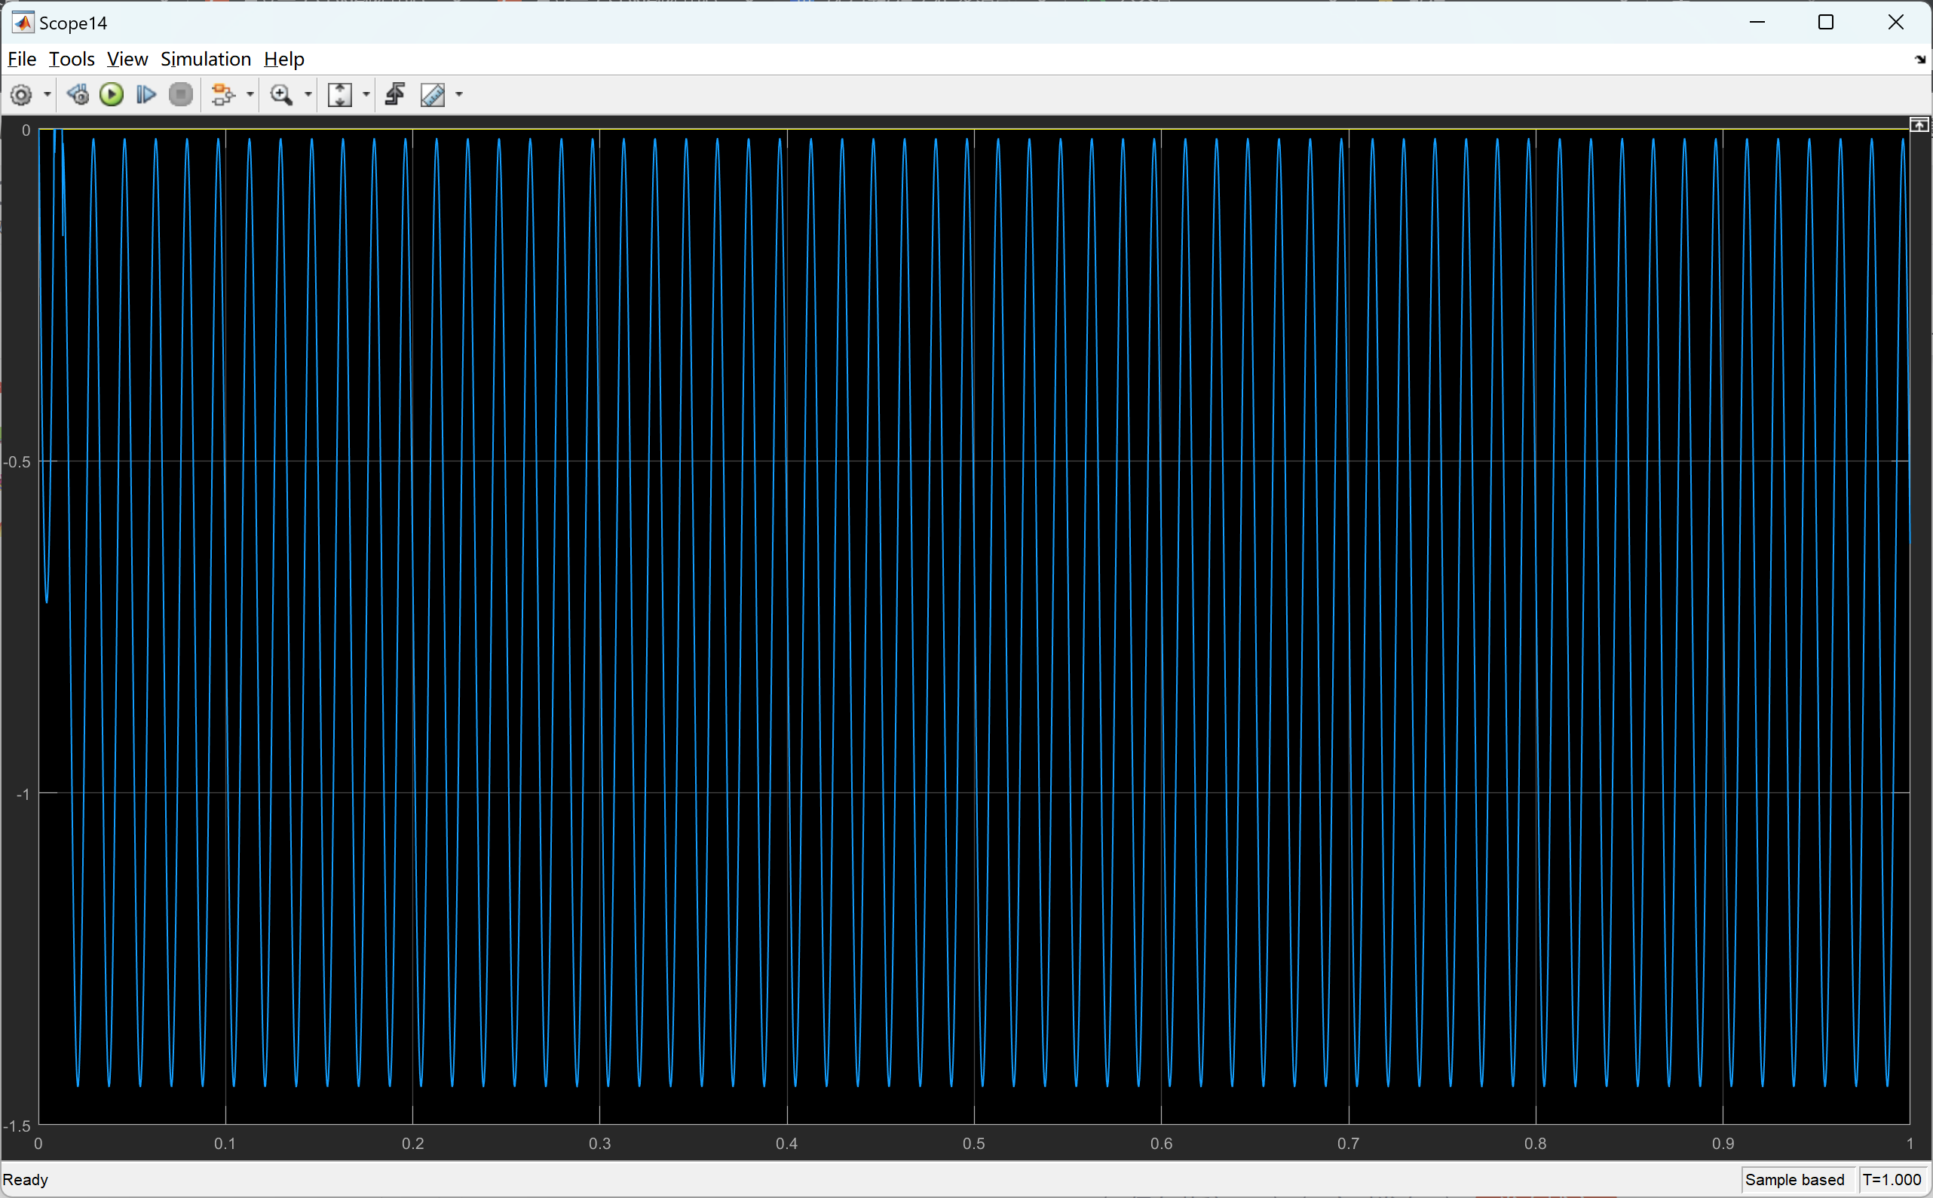Open the File menu
1933x1198 pixels.
21,60
